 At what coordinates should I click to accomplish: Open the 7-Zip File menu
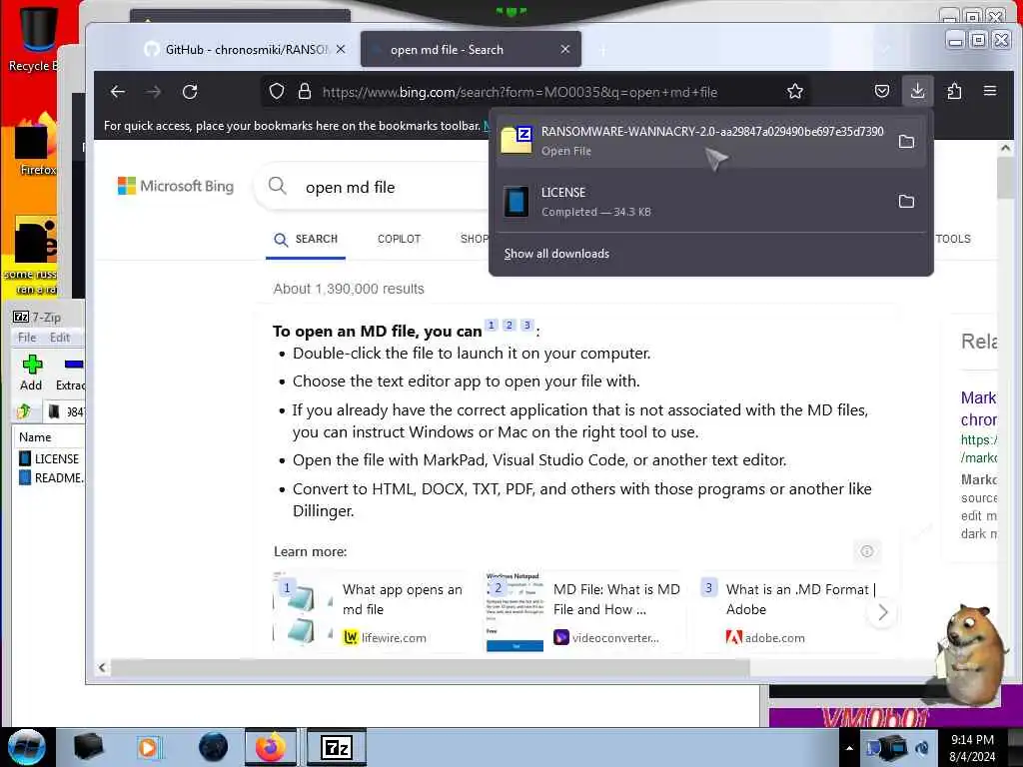pos(27,338)
